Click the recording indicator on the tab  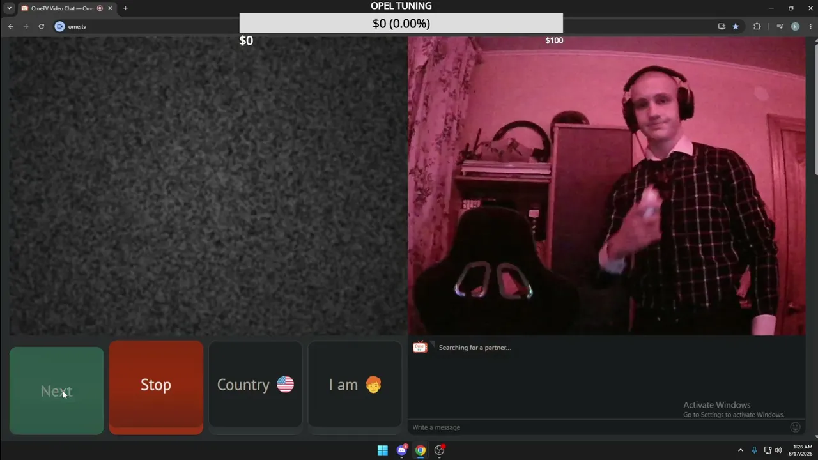pos(100,8)
